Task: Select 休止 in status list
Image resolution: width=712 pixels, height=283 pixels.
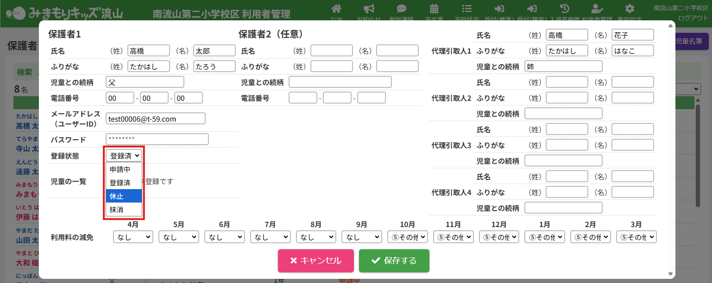Action: [124, 196]
